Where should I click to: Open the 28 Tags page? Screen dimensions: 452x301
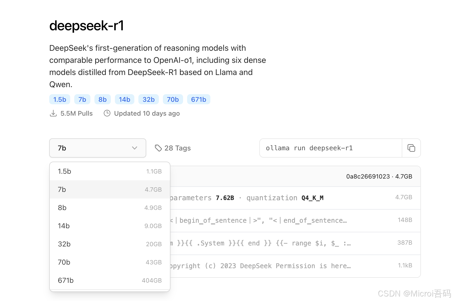(x=178, y=148)
